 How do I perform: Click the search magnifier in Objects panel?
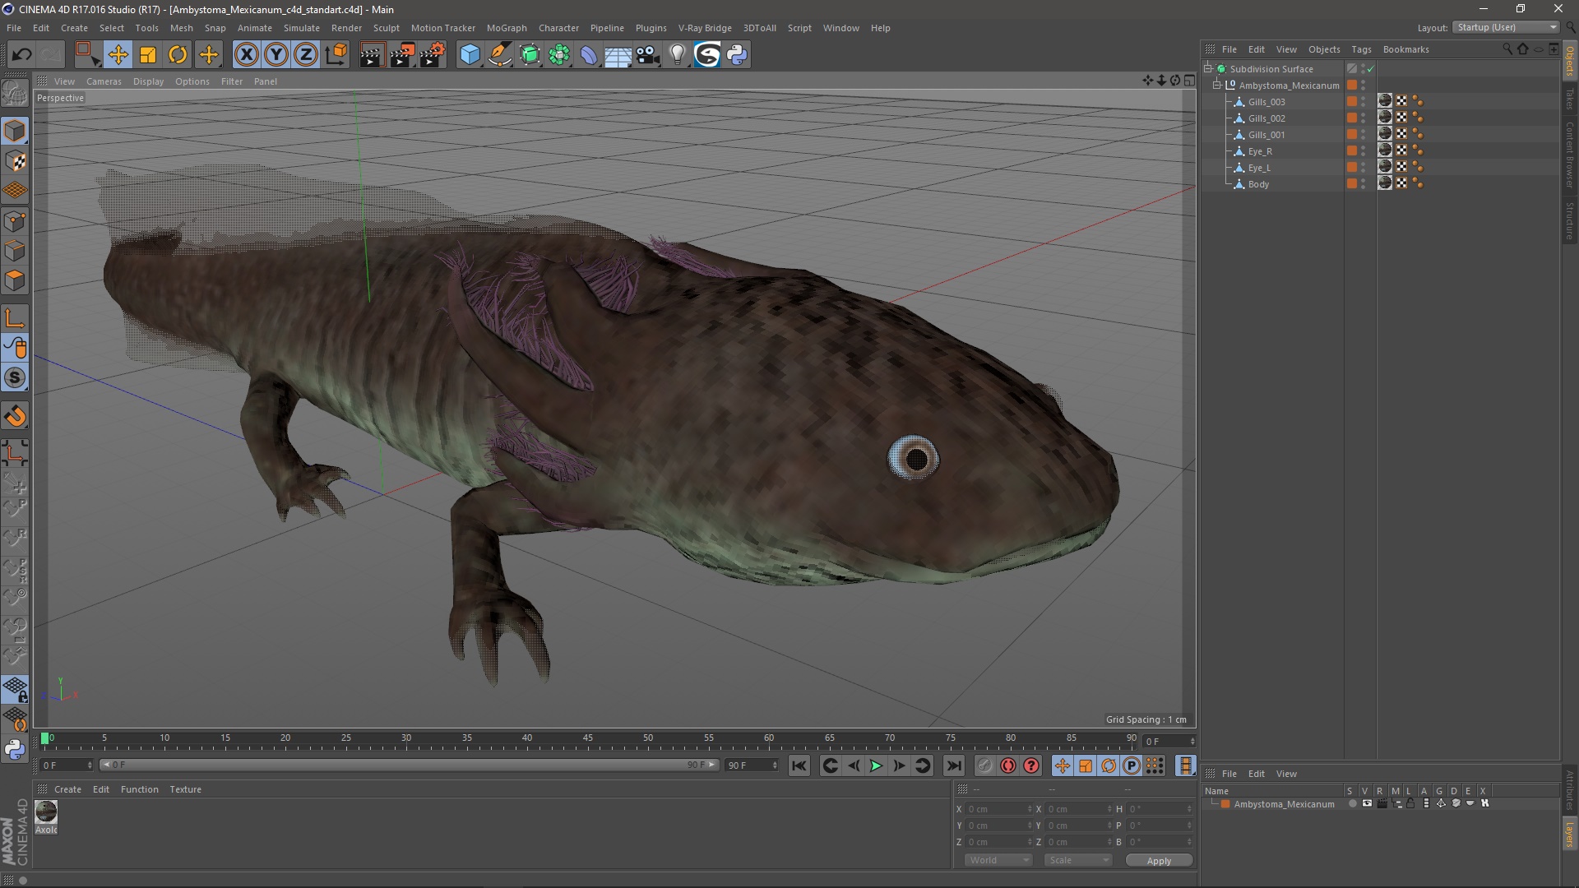pos(1507,49)
